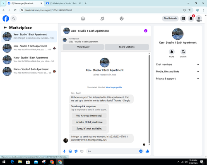Expand the Chat members section
The width and height of the screenshot is (207, 165).
[178, 64]
